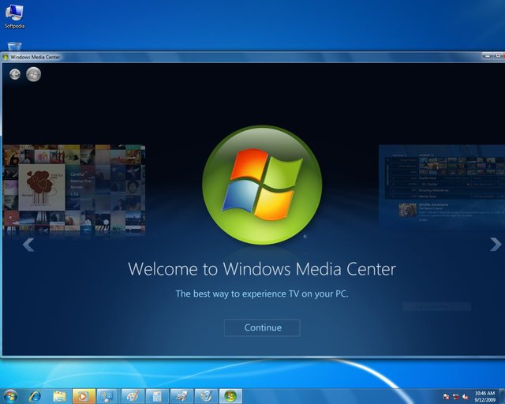This screenshot has width=505, height=404.
Task: Click the round Media Center start logo button
Action: (x=33, y=74)
